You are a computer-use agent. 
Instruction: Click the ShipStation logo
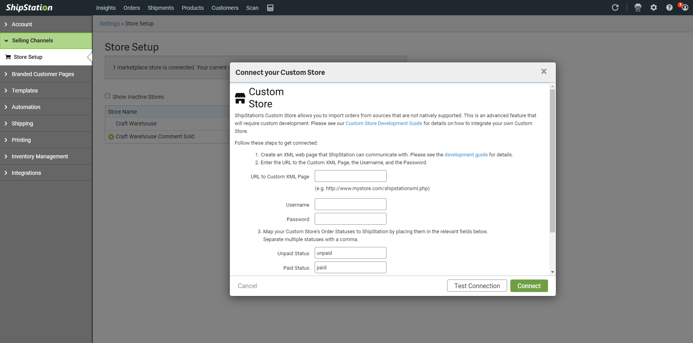pos(29,7)
